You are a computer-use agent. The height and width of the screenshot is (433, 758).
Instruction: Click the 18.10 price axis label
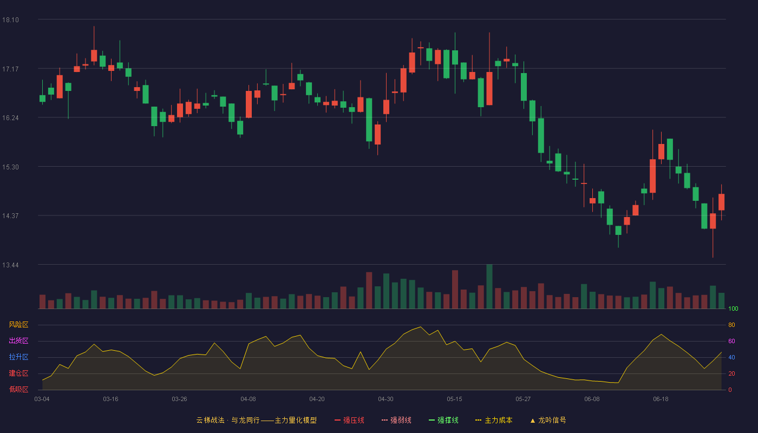click(10, 20)
